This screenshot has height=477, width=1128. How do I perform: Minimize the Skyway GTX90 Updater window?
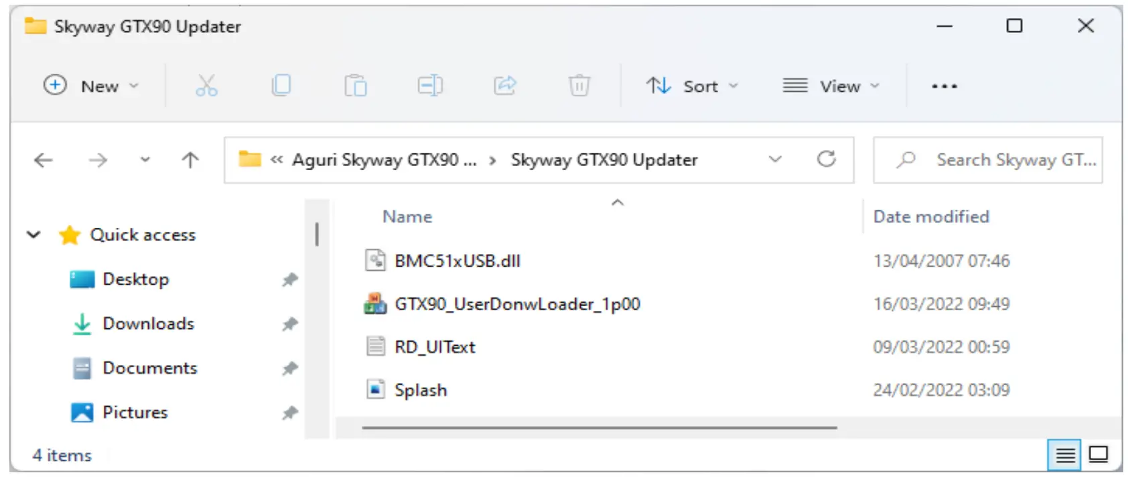[944, 26]
